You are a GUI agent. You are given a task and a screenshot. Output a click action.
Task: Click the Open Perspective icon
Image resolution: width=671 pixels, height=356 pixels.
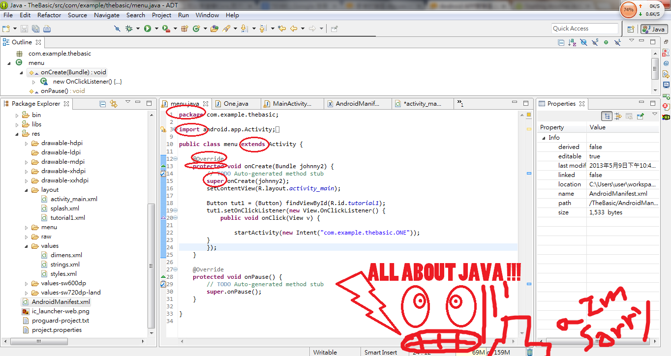click(x=630, y=29)
